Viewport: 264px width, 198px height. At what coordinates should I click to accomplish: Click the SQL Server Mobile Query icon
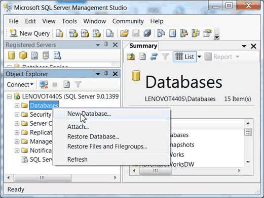pyautogui.click(x=110, y=33)
